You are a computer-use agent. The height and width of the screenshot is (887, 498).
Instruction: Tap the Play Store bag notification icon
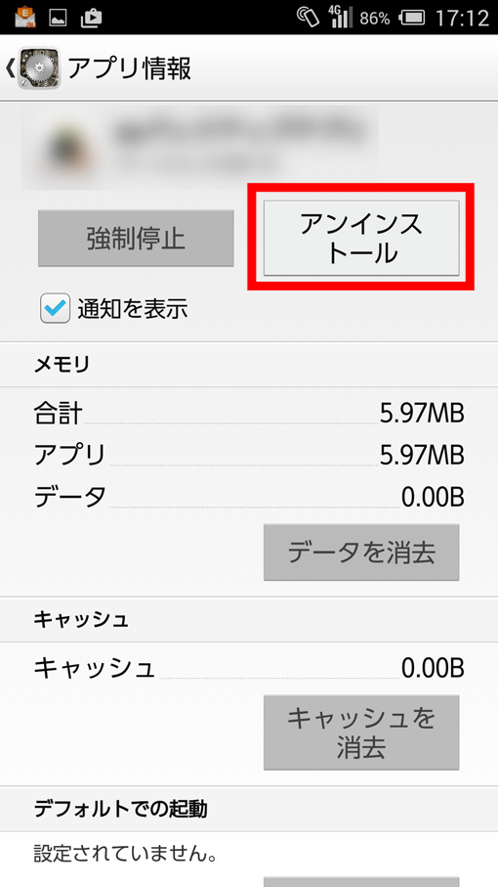click(91, 19)
